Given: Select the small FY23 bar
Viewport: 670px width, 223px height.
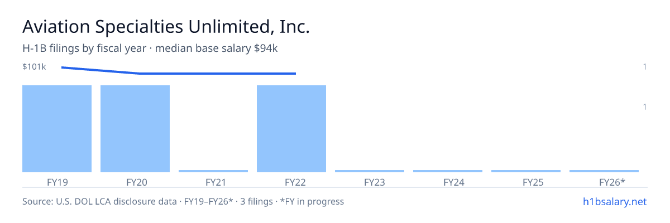Looking at the screenshot, I should (370, 171).
